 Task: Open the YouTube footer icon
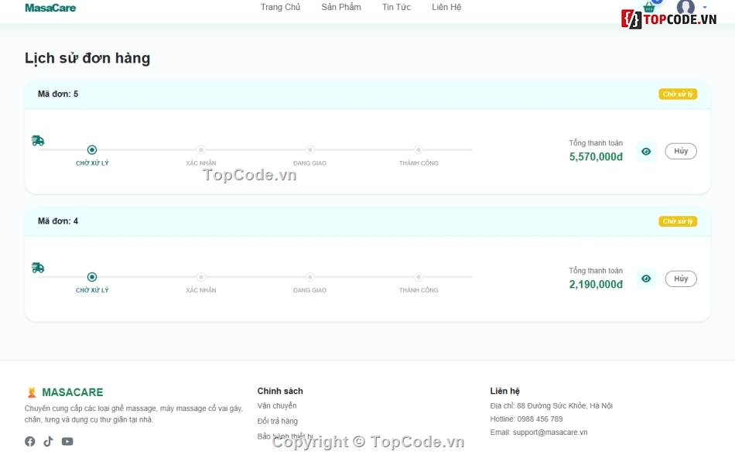(67, 441)
